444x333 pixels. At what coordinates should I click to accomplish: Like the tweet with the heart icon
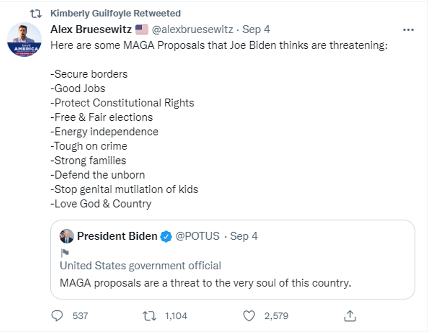pos(249,315)
